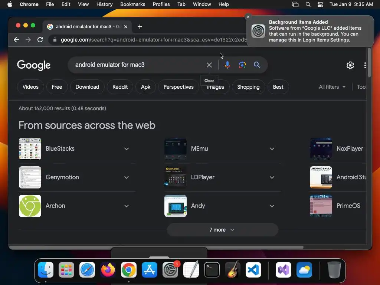Open the Profiles menu
Screen dimensions: 380x285
tap(161, 4)
